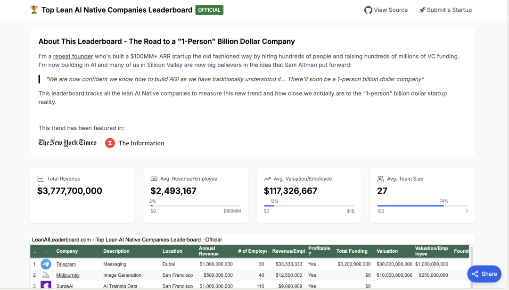Click the Total Revenue chart icon
Viewport: 509px width, 290px height.
pos(41,179)
